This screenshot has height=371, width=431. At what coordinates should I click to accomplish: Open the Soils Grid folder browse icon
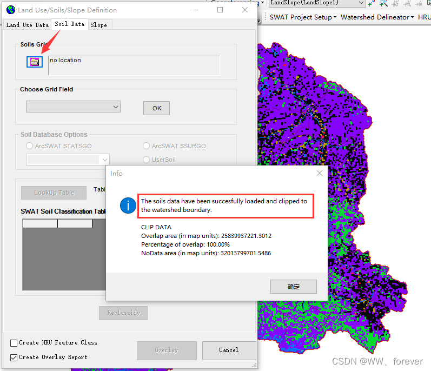pyautogui.click(x=35, y=62)
